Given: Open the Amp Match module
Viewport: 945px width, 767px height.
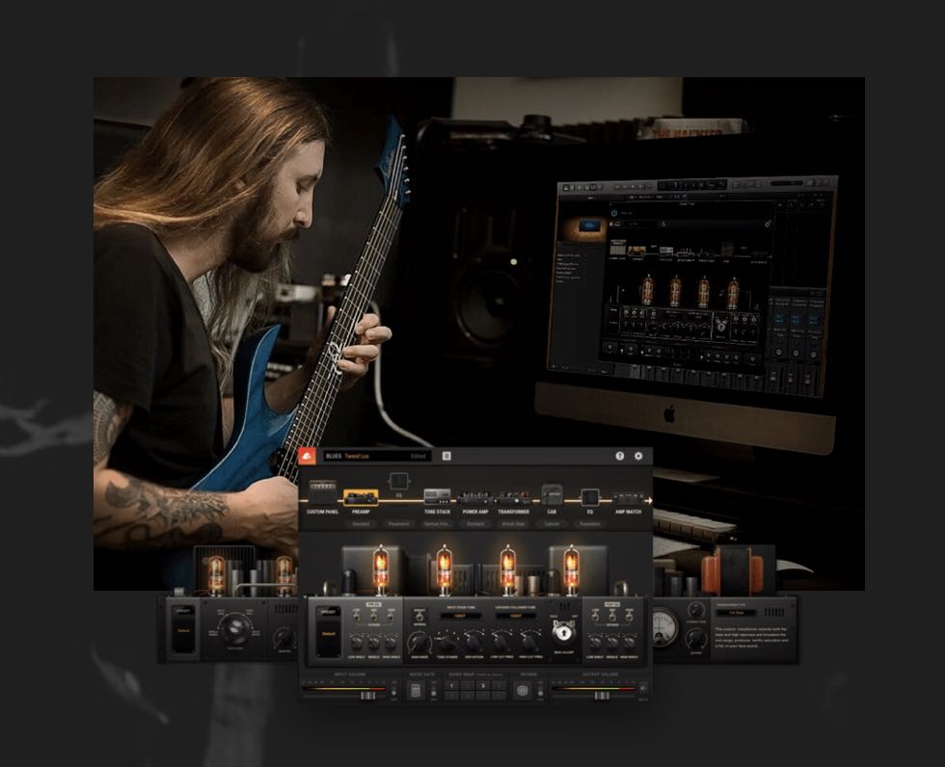Looking at the screenshot, I should tap(627, 498).
